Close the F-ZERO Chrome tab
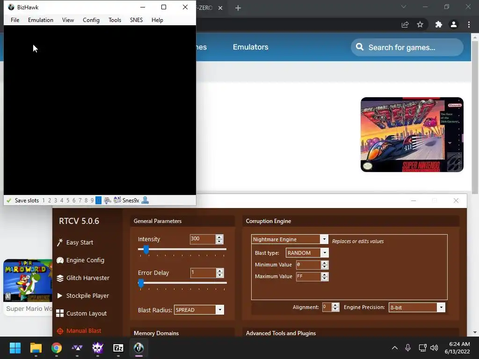The height and width of the screenshot is (359, 479). click(220, 8)
